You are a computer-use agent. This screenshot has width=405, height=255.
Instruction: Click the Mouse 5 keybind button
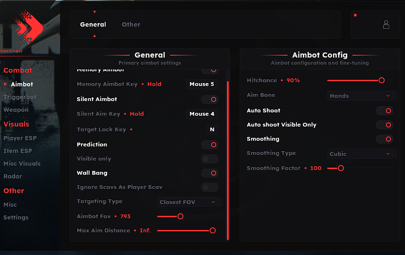tap(202, 84)
